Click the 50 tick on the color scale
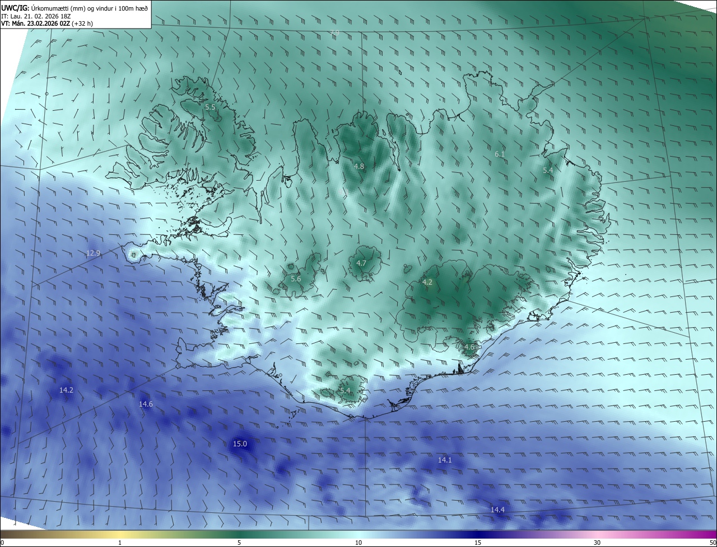This screenshot has height=547, width=717. (713, 543)
